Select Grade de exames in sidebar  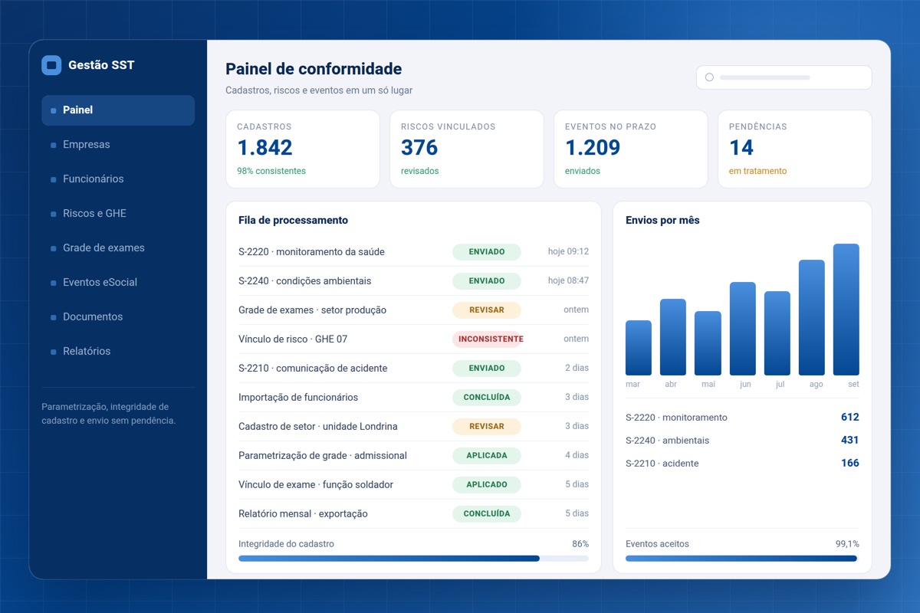tap(118, 248)
